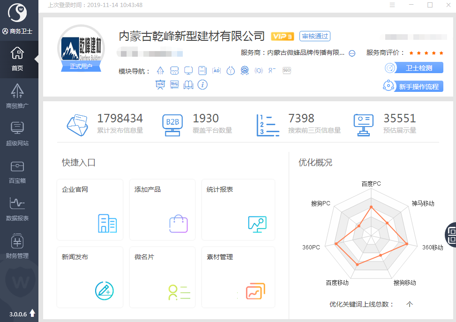Screen dimensions: 456x322
Task: Open 财务管理 in the sidebar
Action: click(17, 247)
